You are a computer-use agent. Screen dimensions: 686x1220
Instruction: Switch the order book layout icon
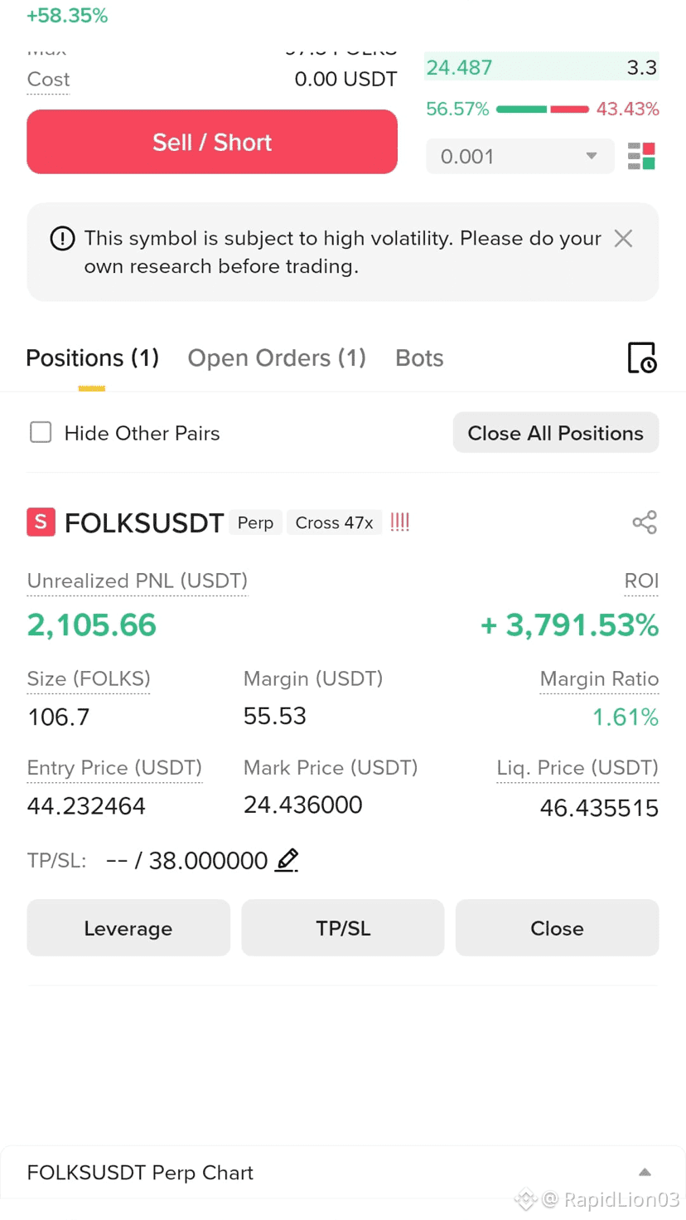tap(641, 156)
